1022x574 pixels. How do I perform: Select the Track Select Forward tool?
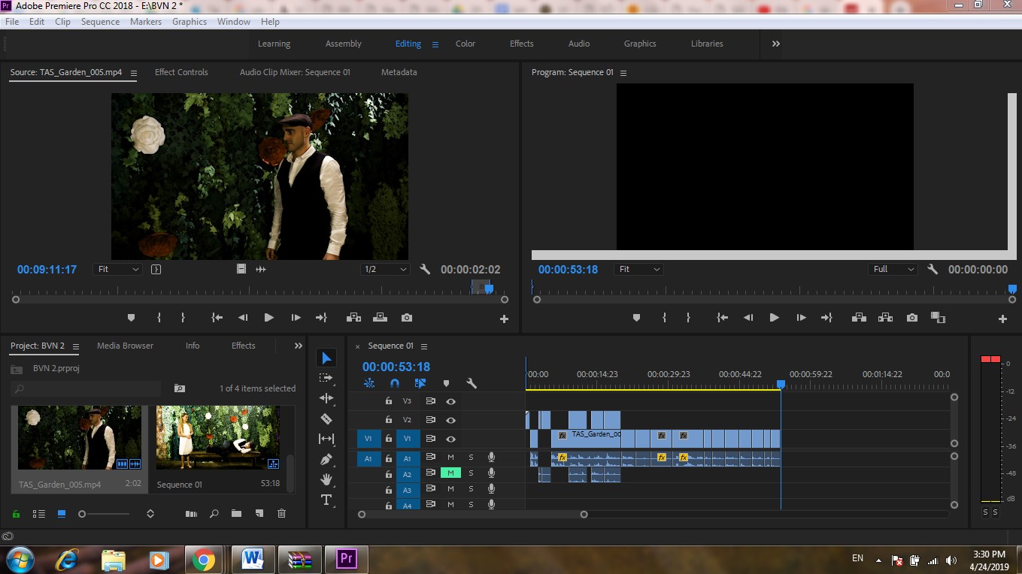(x=326, y=378)
